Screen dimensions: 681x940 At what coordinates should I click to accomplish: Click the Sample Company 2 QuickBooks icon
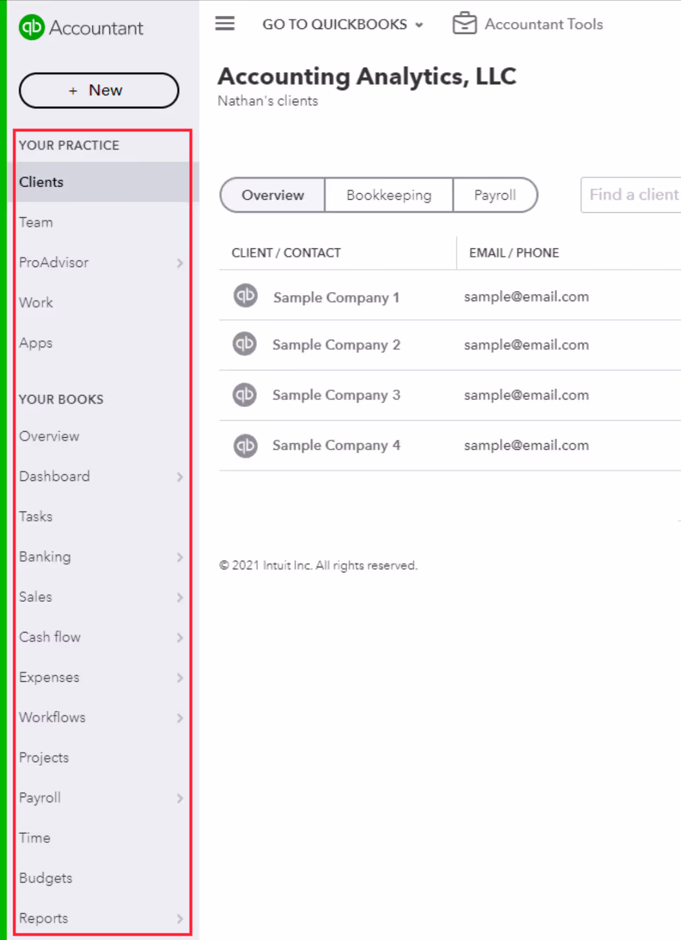[245, 344]
